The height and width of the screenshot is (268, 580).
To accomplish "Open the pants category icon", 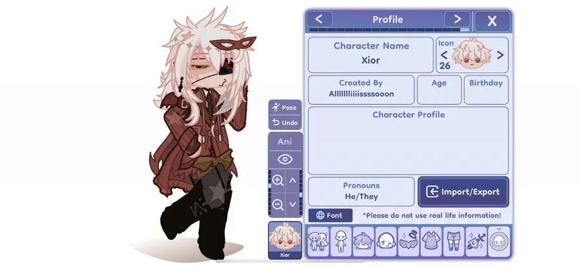I will [454, 242].
